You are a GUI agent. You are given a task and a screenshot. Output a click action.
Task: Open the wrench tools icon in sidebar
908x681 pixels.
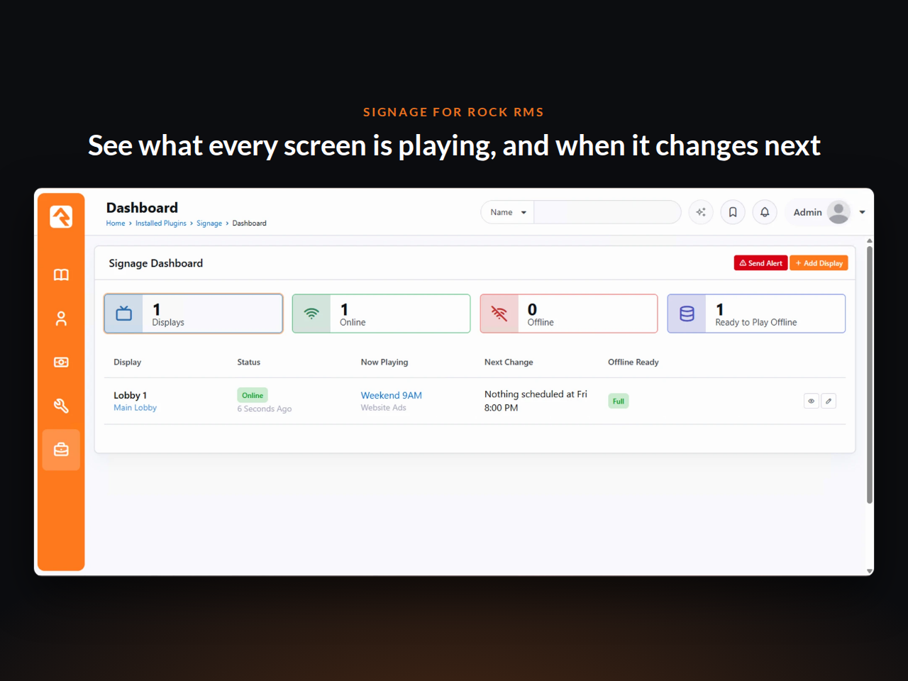click(x=61, y=406)
